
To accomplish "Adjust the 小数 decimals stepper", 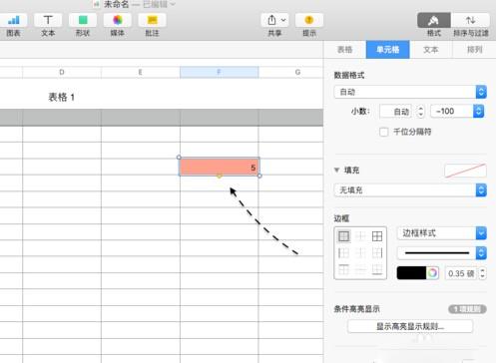I will 420,112.
